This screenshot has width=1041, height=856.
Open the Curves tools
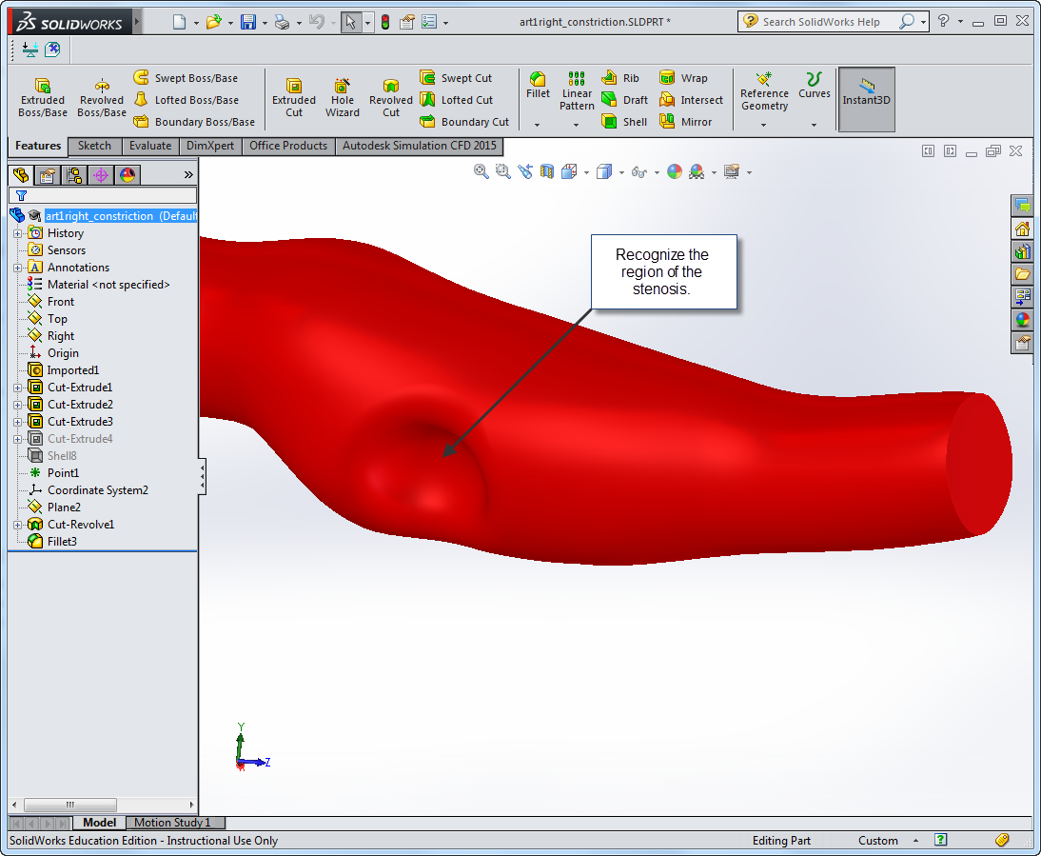[814, 86]
